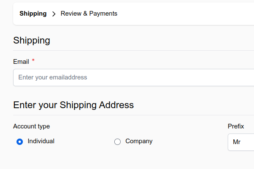254x169 pixels.
Task: Click the chevron arrow between checkout steps
Action: (54, 14)
